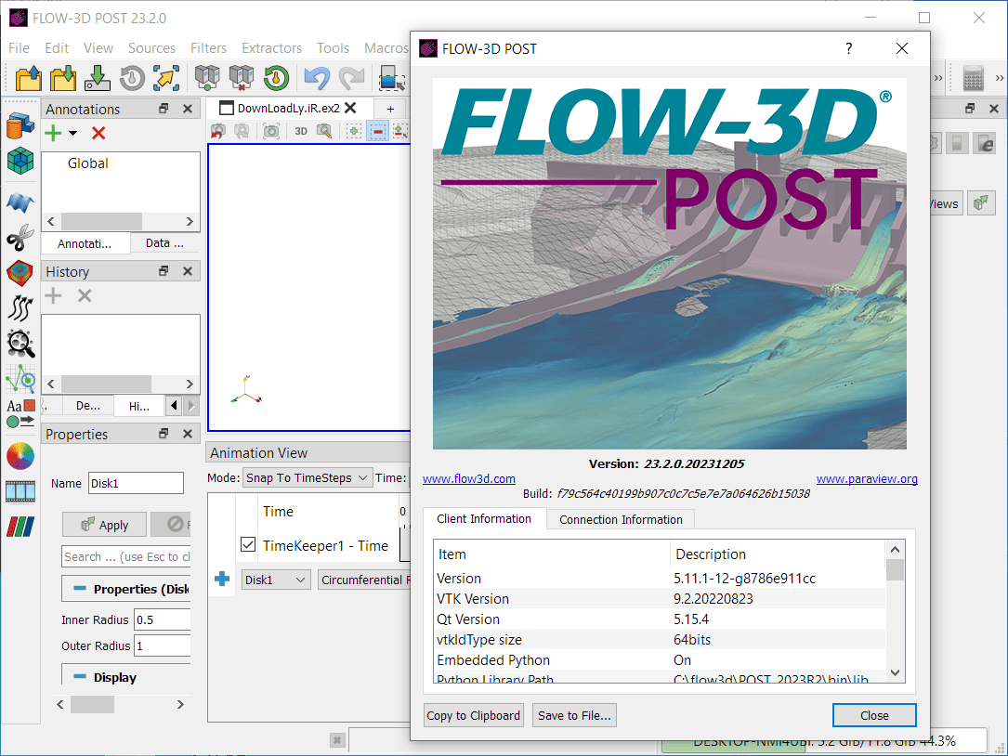
Task: Click green plus to add annotation
Action: [53, 133]
